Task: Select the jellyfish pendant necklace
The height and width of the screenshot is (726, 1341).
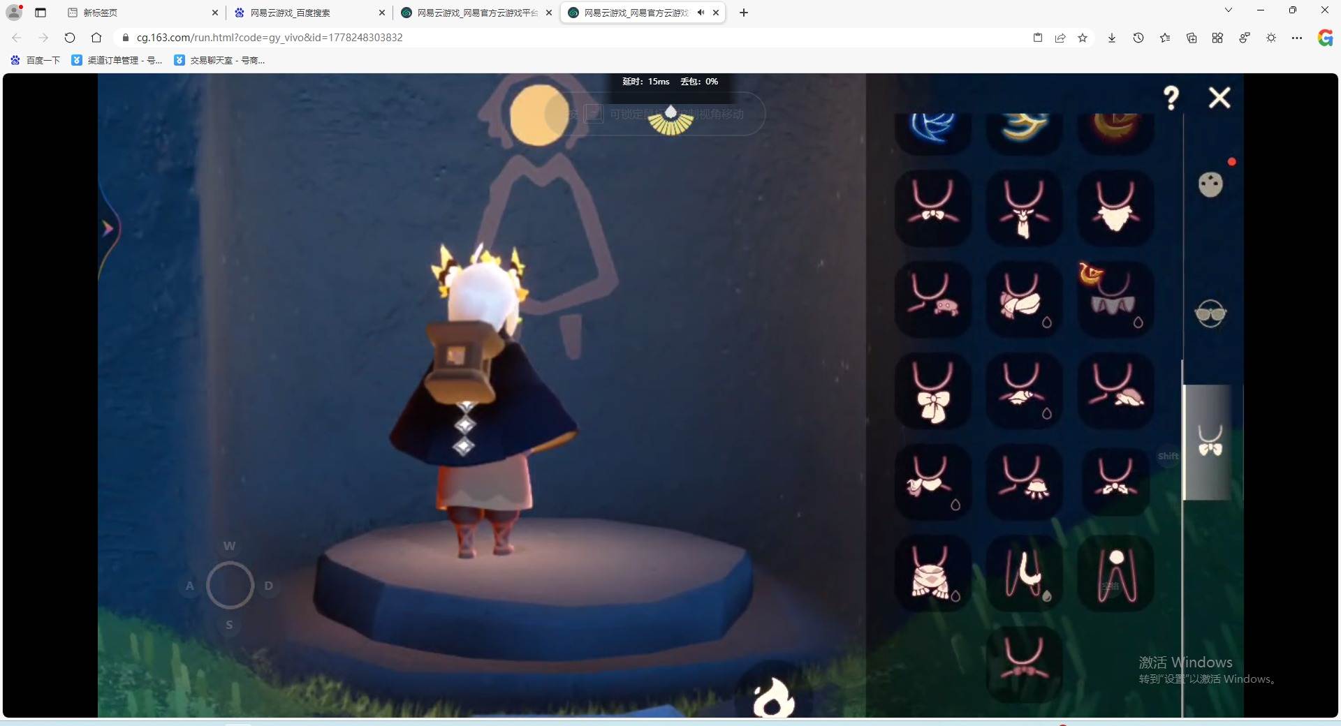Action: (x=1025, y=482)
